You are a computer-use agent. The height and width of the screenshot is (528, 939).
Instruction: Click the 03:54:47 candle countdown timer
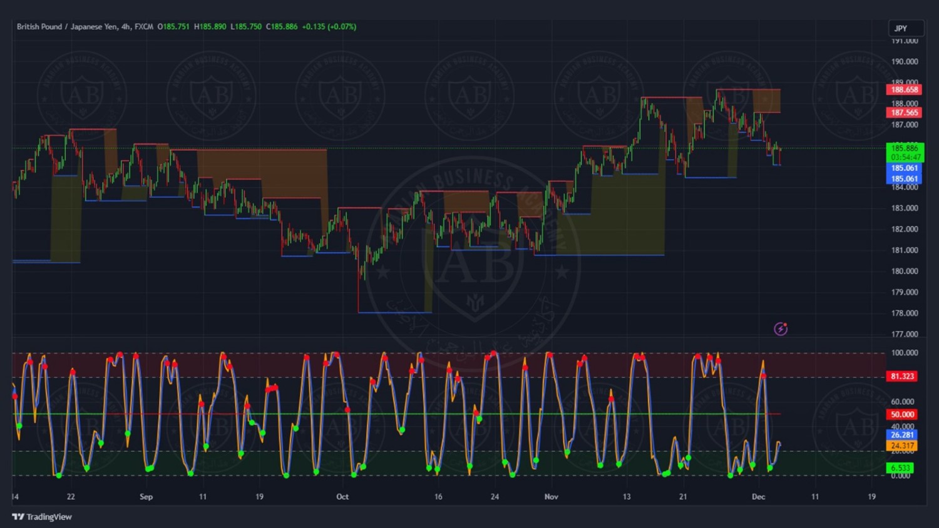point(905,157)
